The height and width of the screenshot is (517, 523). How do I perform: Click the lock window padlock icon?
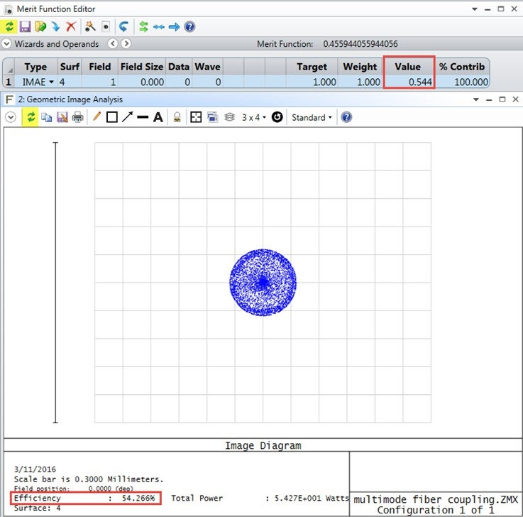coord(177,117)
